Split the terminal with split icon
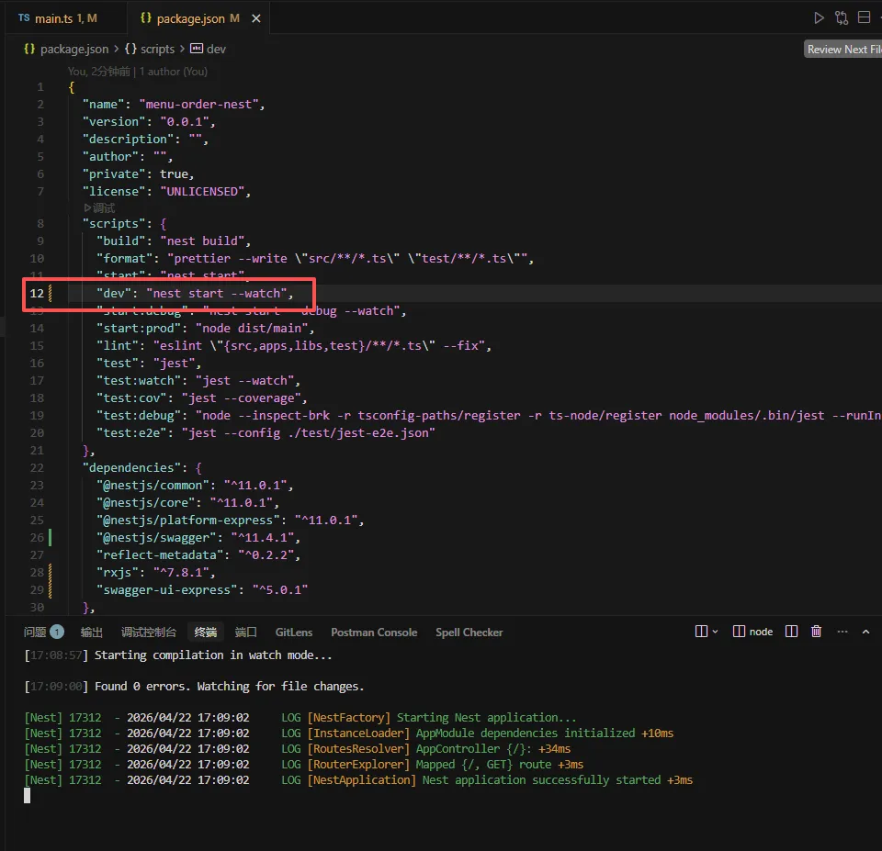Image resolution: width=882 pixels, height=851 pixels. [x=791, y=632]
